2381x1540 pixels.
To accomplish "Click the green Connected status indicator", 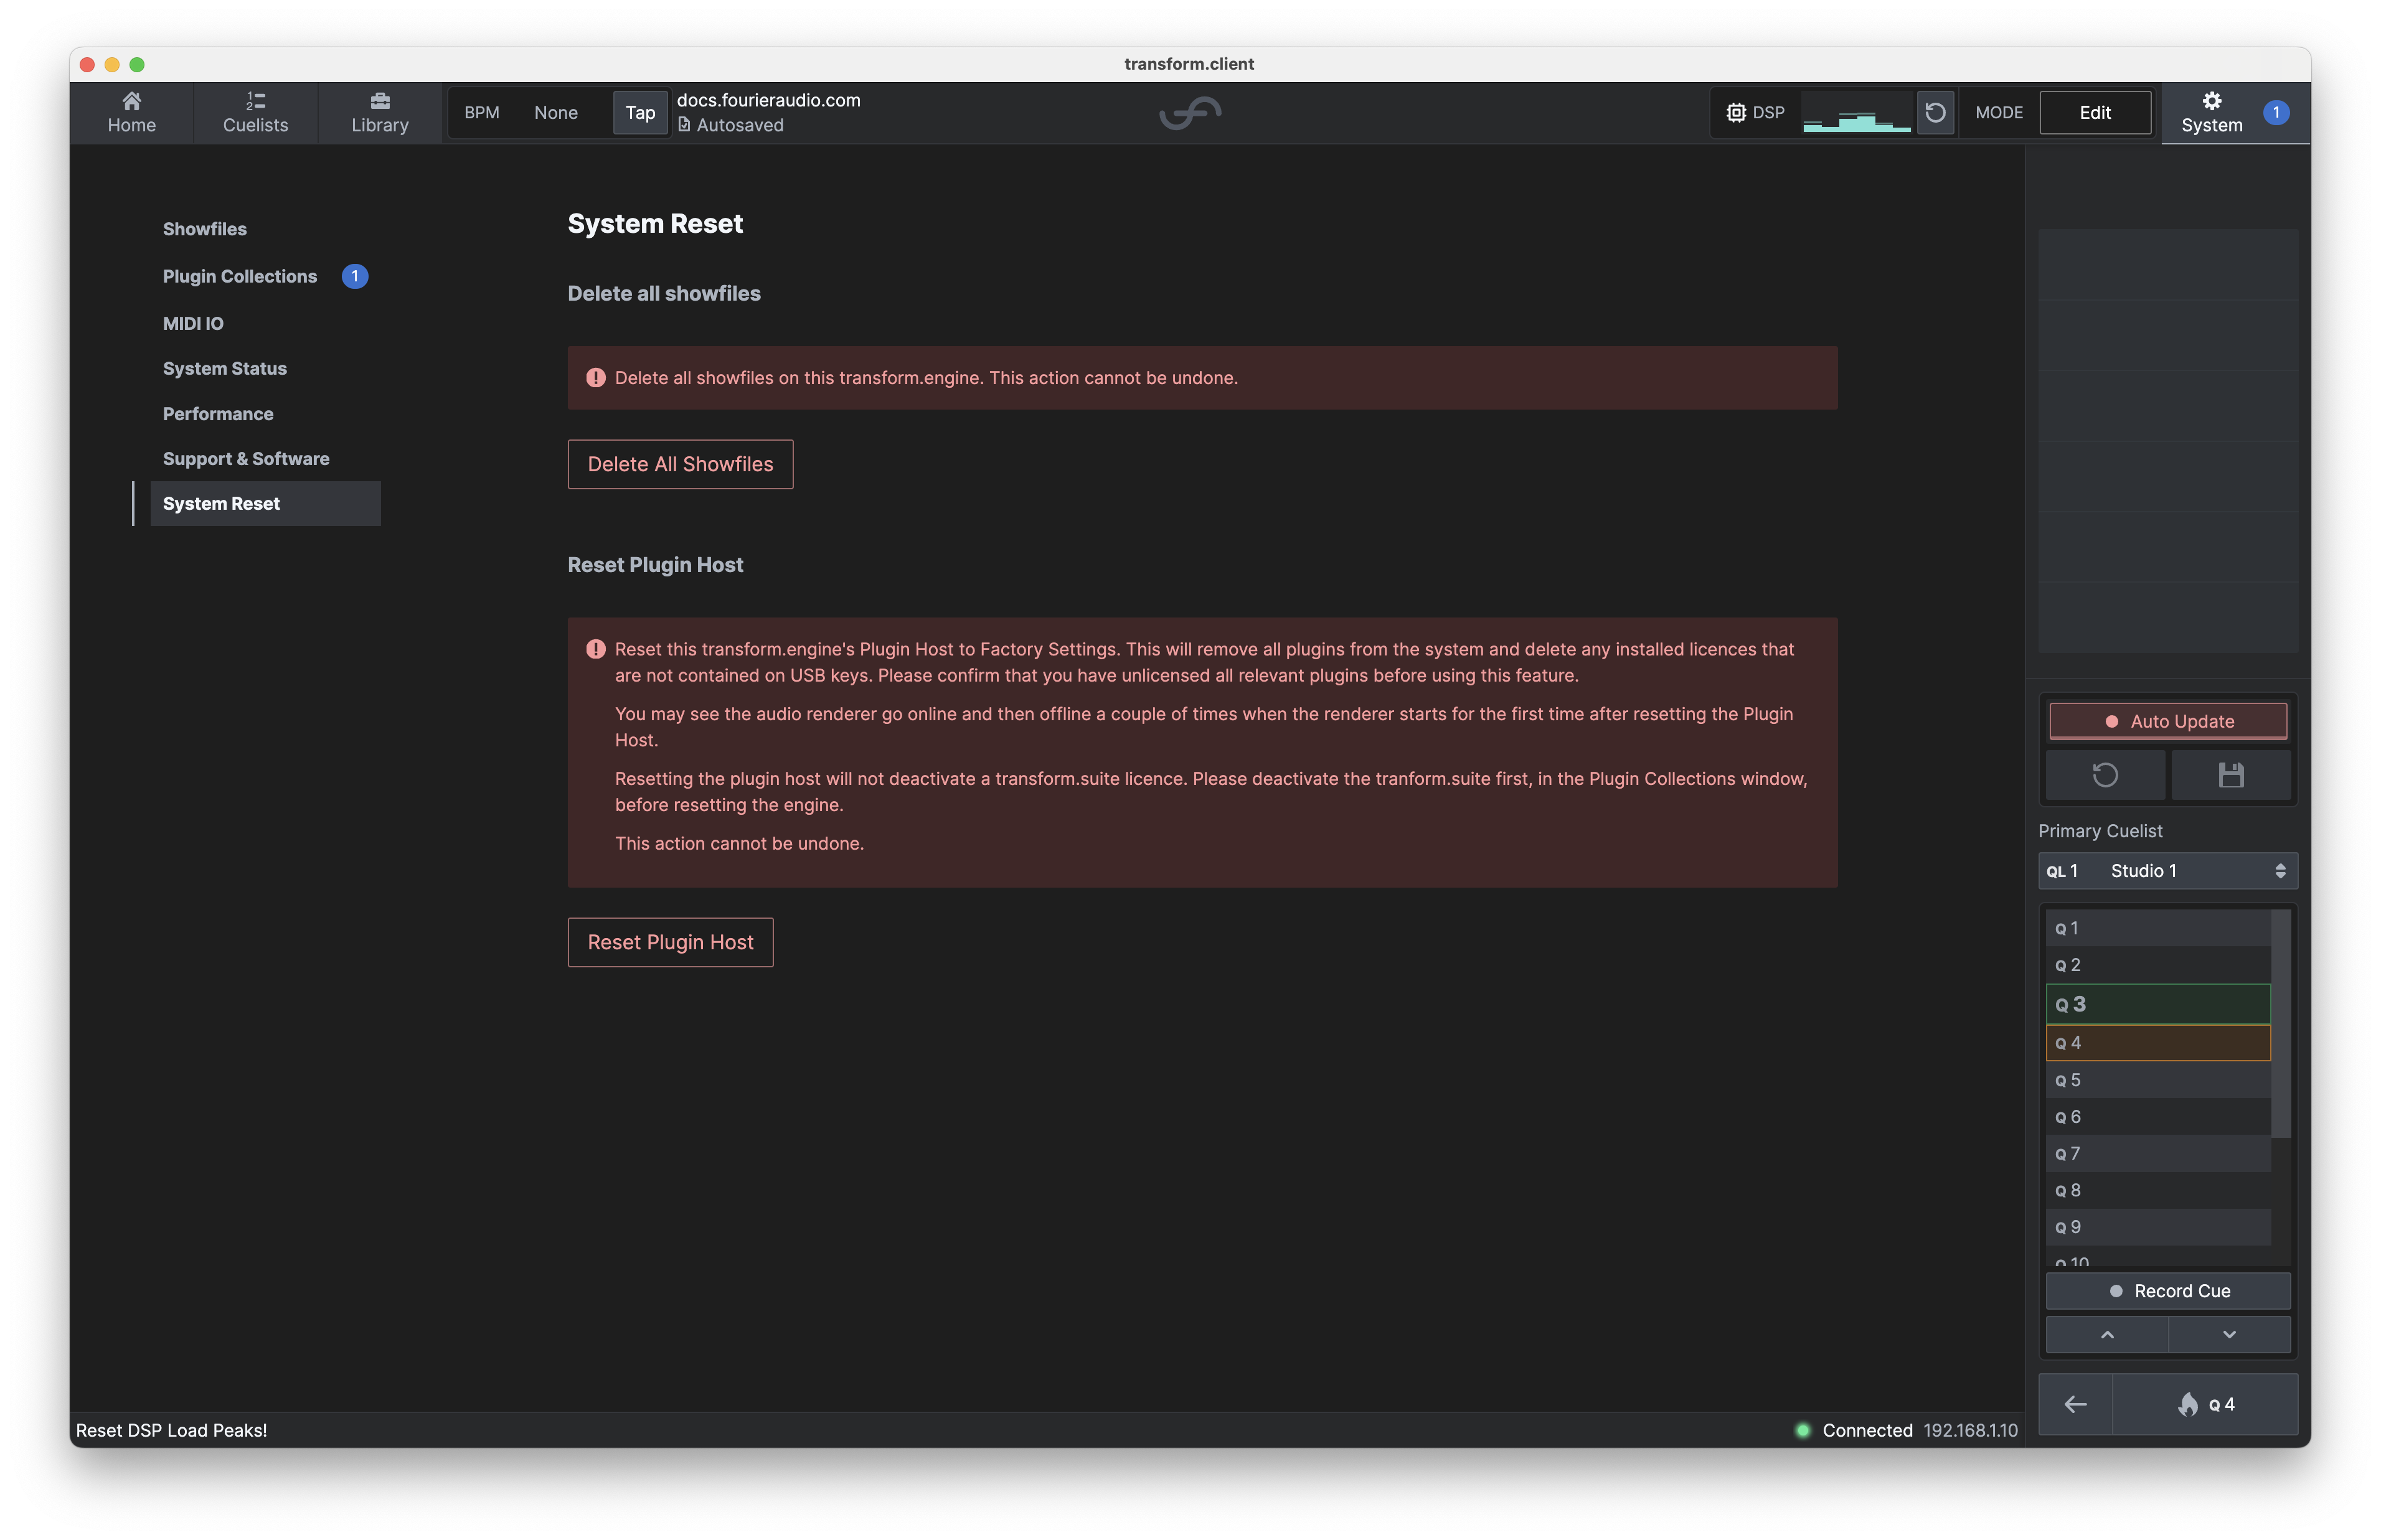I will pyautogui.click(x=1802, y=1430).
